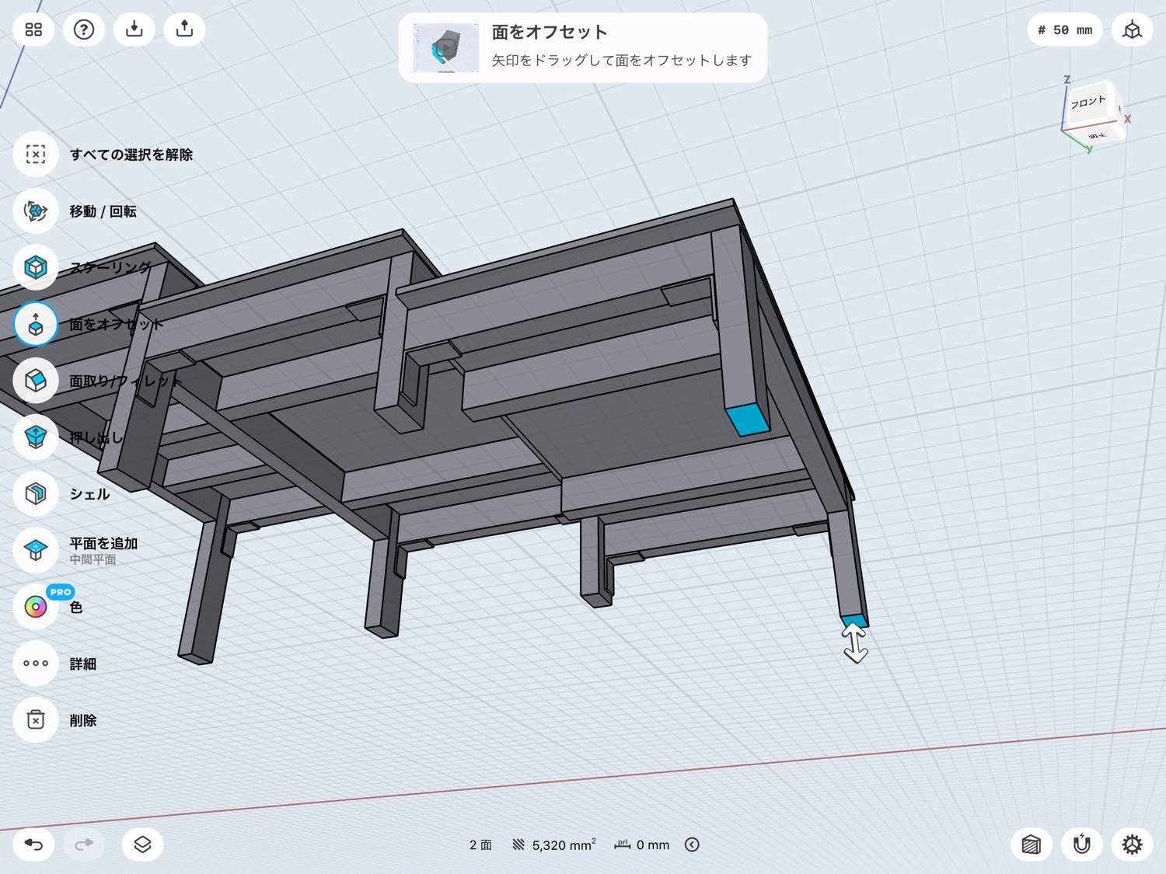Select the Offset Face tool icon
Image resolution: width=1166 pixels, height=874 pixels.
pos(36,324)
